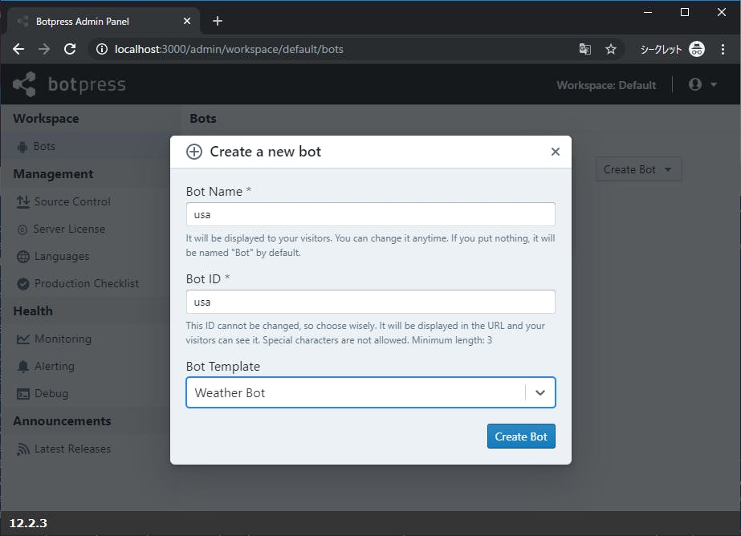Viewport: 741px width, 536px height.
Task: Click the Debug terminal icon
Action: tap(22, 394)
